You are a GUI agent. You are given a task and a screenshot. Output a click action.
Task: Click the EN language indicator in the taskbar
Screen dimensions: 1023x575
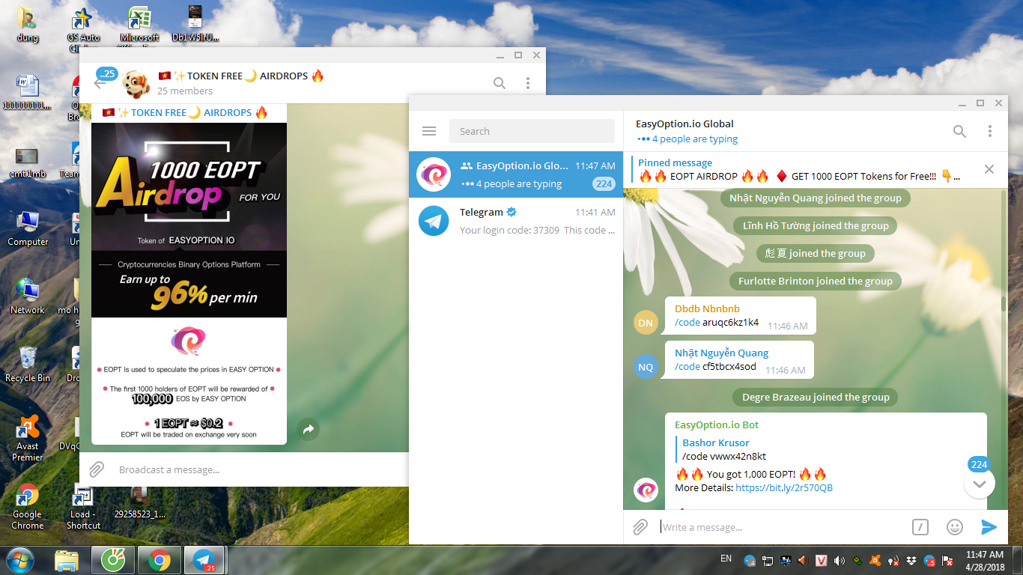click(x=726, y=559)
